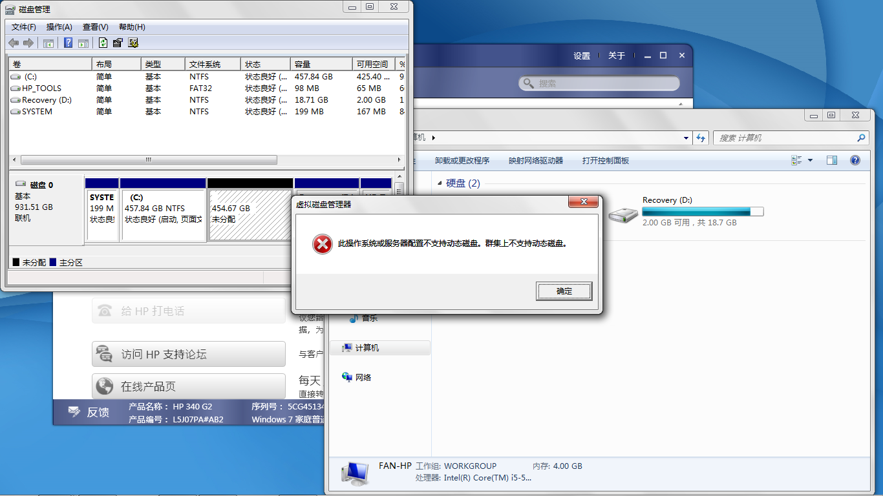Viewport: 883px width, 496px height.
Task: Click the horizontal scrollbar in the volume list
Action: point(149,160)
